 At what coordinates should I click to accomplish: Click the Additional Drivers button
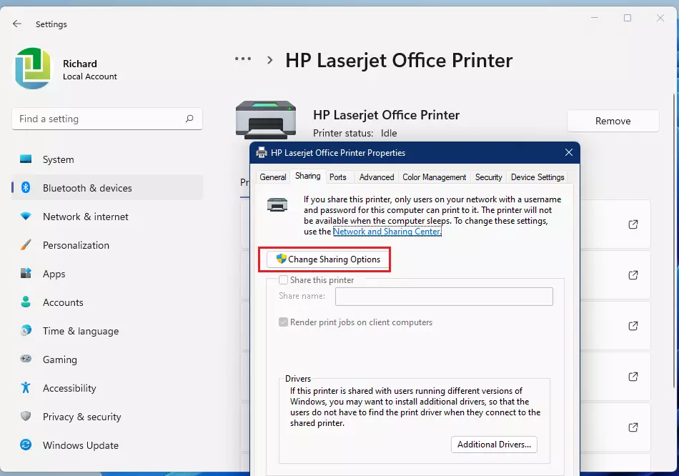pos(494,445)
